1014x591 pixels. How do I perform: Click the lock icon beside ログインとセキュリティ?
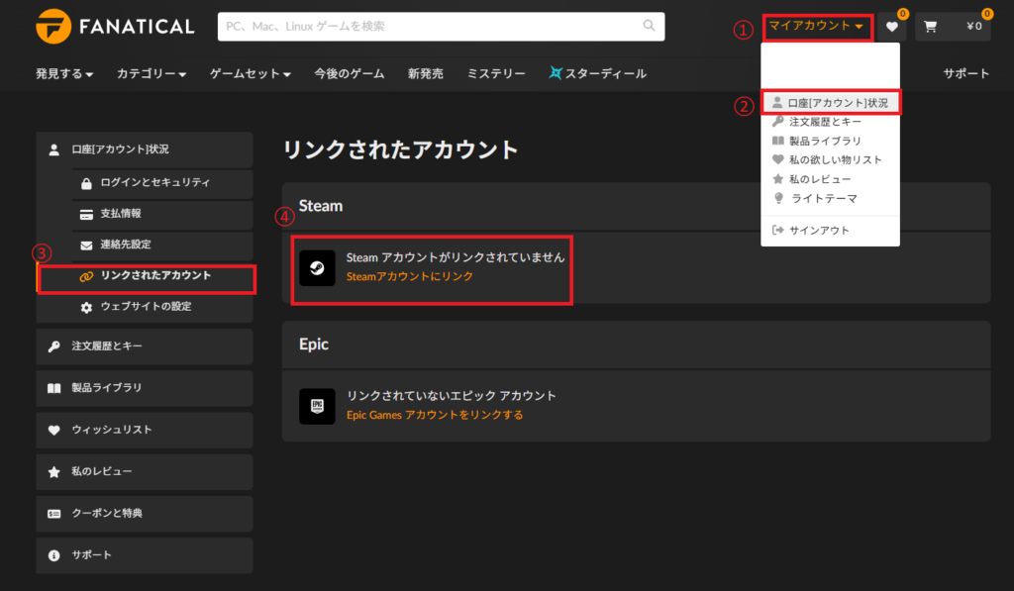click(x=86, y=184)
